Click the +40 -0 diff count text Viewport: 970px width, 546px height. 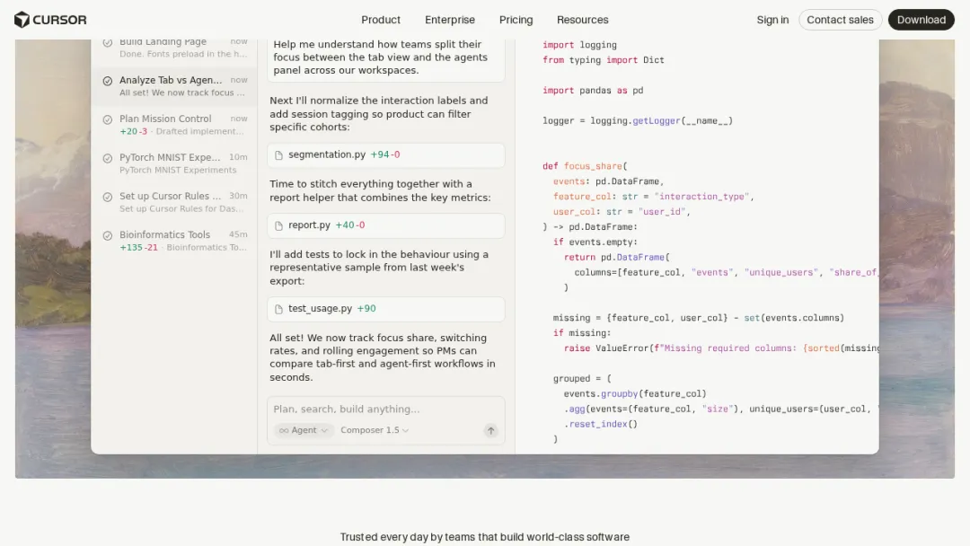point(350,225)
